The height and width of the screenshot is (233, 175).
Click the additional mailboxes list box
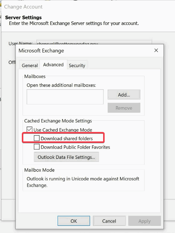65,97
